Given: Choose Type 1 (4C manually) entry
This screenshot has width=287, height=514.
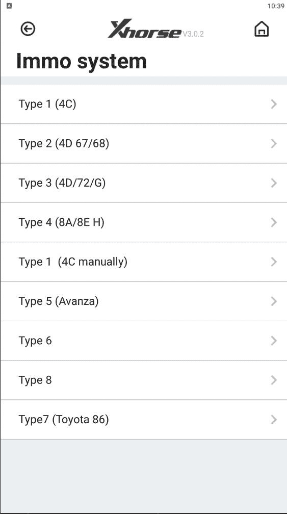Looking at the screenshot, I should 144,262.
